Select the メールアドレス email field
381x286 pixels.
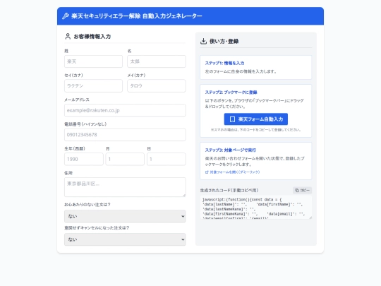[x=125, y=110]
